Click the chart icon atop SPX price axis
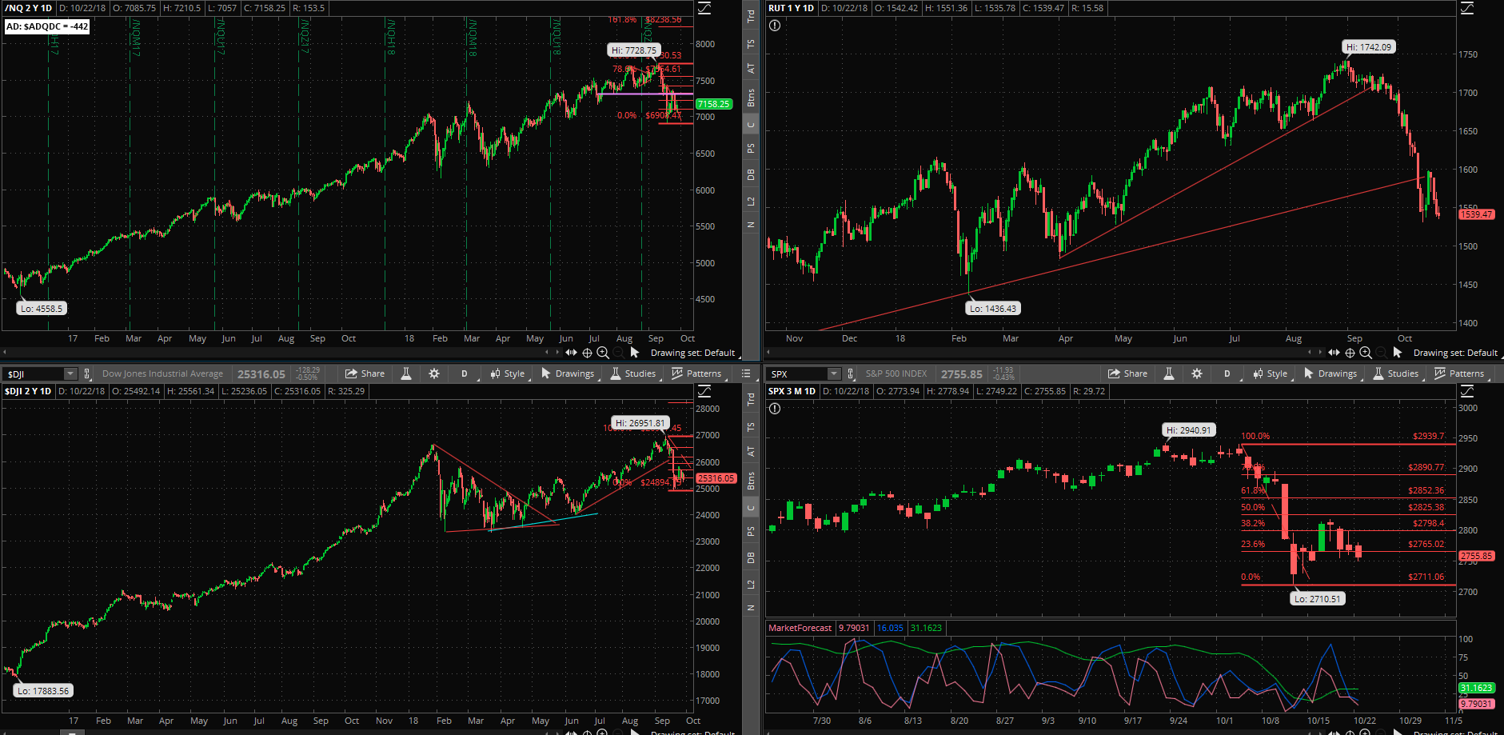The width and height of the screenshot is (1504, 735). [x=1467, y=391]
